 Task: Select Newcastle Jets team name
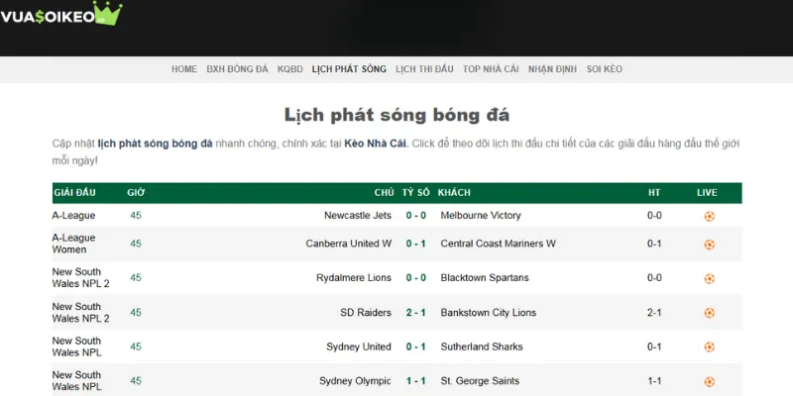(358, 216)
